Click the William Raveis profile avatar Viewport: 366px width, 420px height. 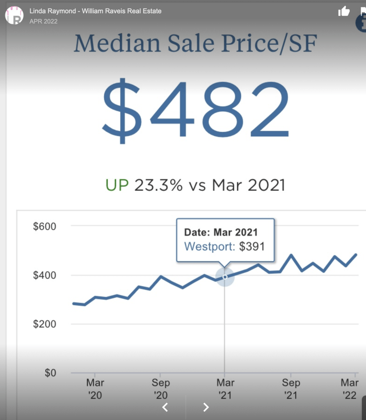coord(14,15)
